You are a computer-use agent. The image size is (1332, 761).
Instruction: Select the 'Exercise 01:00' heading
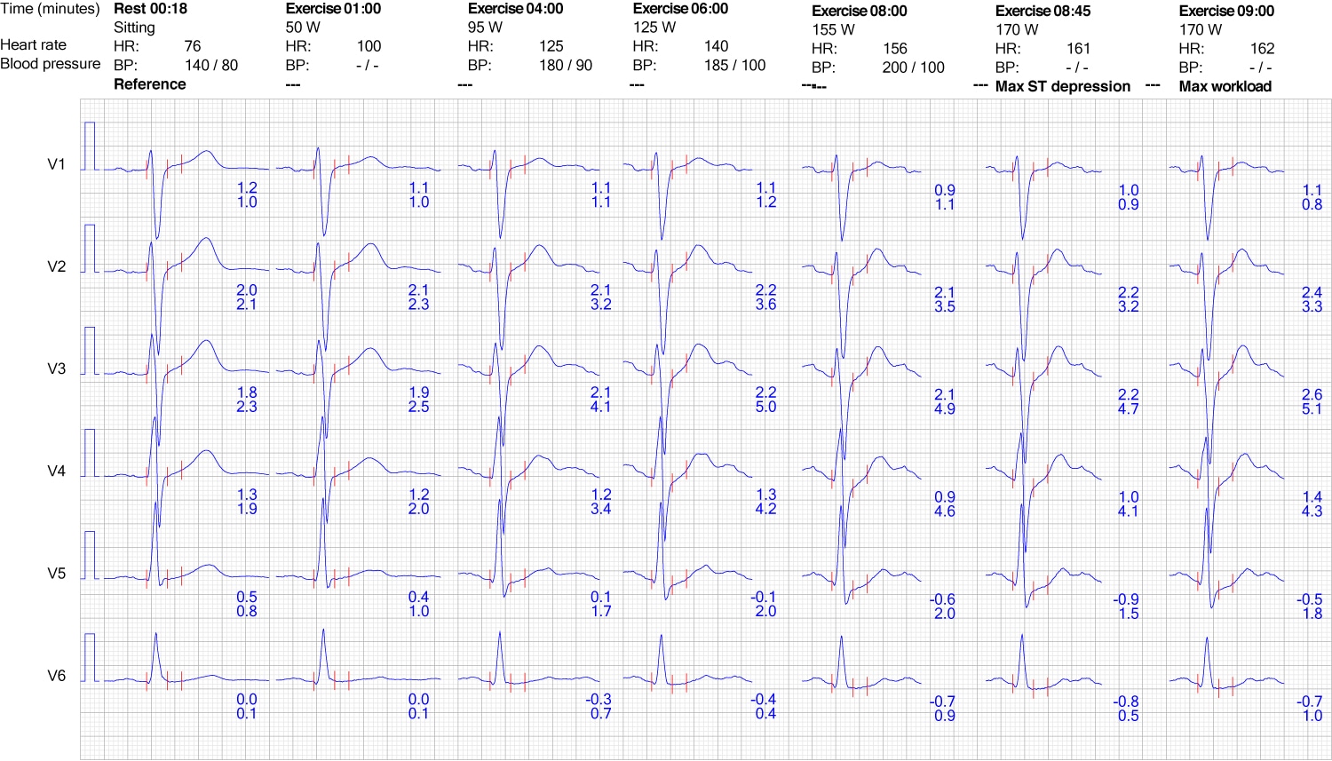333,9
